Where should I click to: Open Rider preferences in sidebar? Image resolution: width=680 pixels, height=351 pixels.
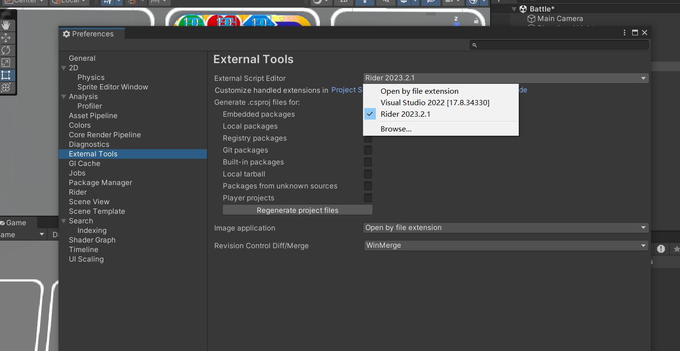pos(77,192)
